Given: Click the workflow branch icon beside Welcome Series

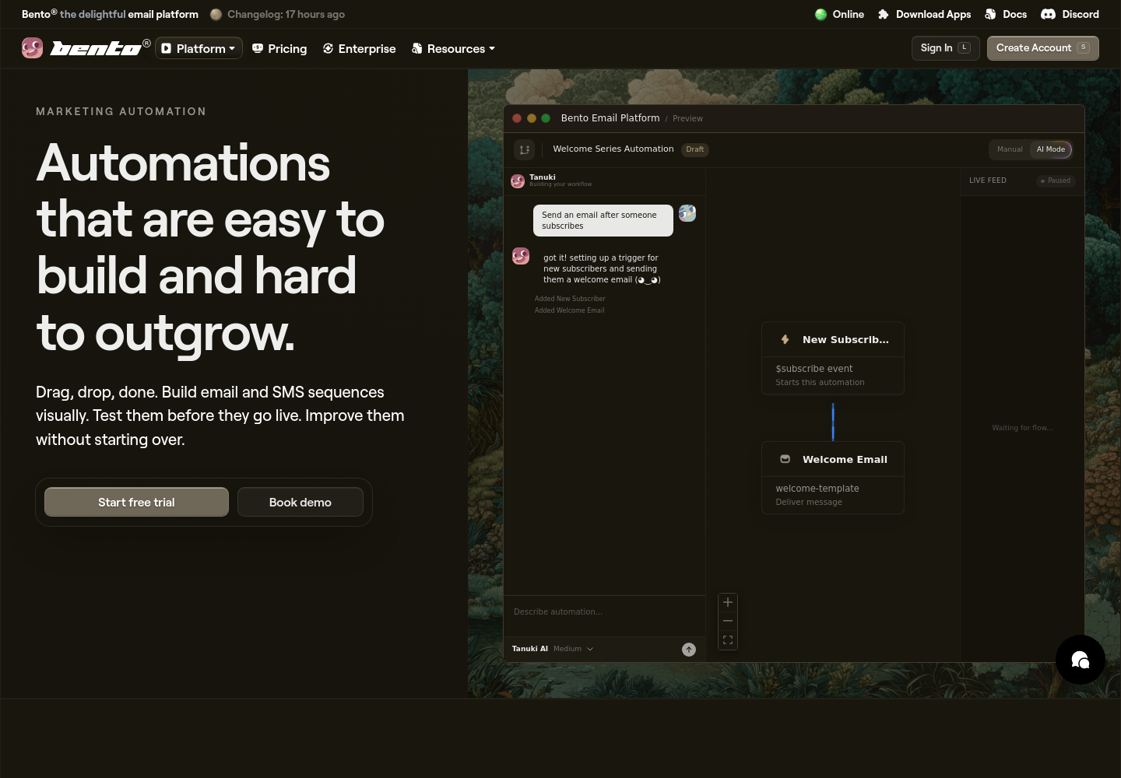Looking at the screenshot, I should coord(525,149).
